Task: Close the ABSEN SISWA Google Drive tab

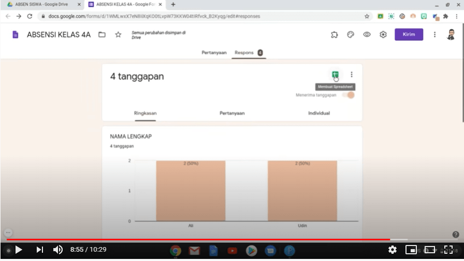Action: tap(79, 5)
